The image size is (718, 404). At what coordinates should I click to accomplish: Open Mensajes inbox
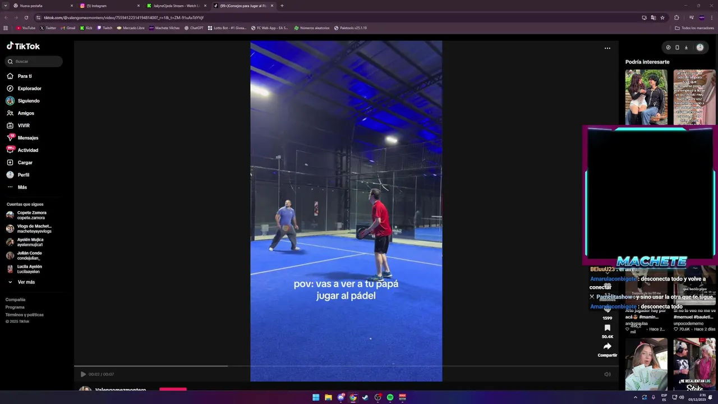click(22, 137)
